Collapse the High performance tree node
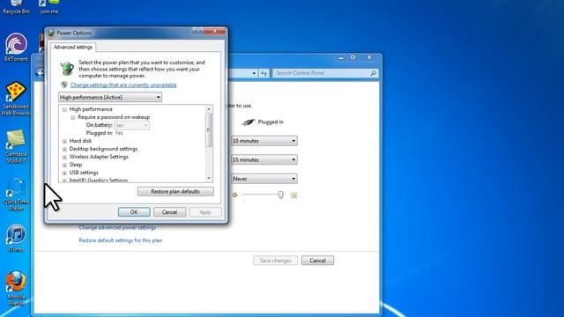 [x=64, y=109]
